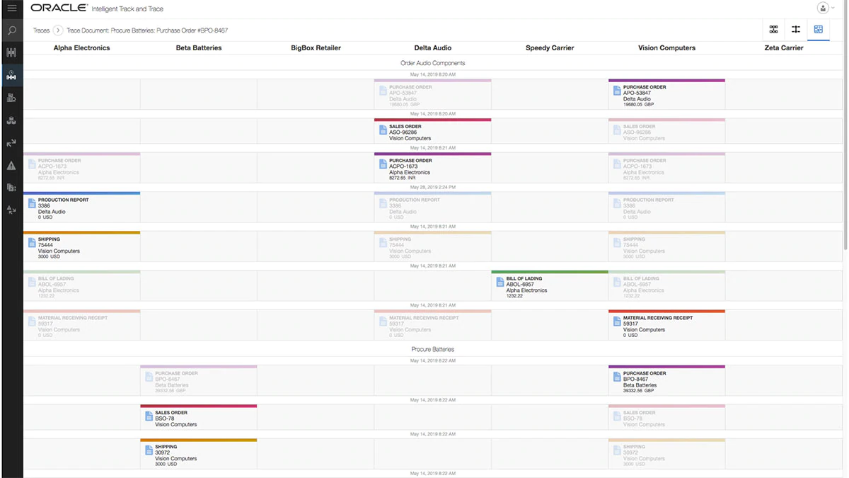Select the highlighted trace clock sidebar icon

point(11,76)
